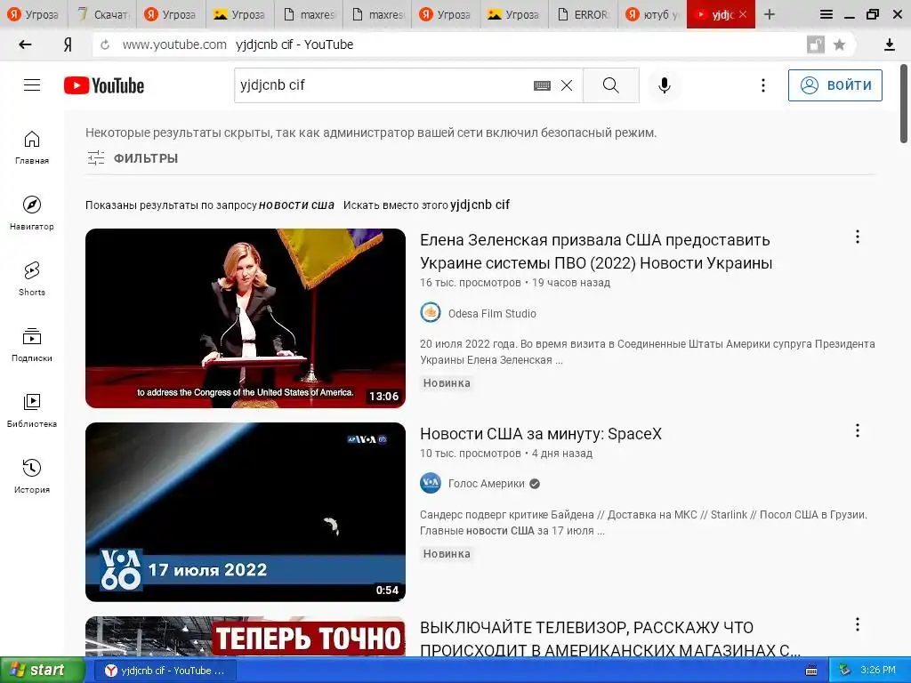Switch to the ERROR tab
The width and height of the screenshot is (911, 683).
[583, 14]
